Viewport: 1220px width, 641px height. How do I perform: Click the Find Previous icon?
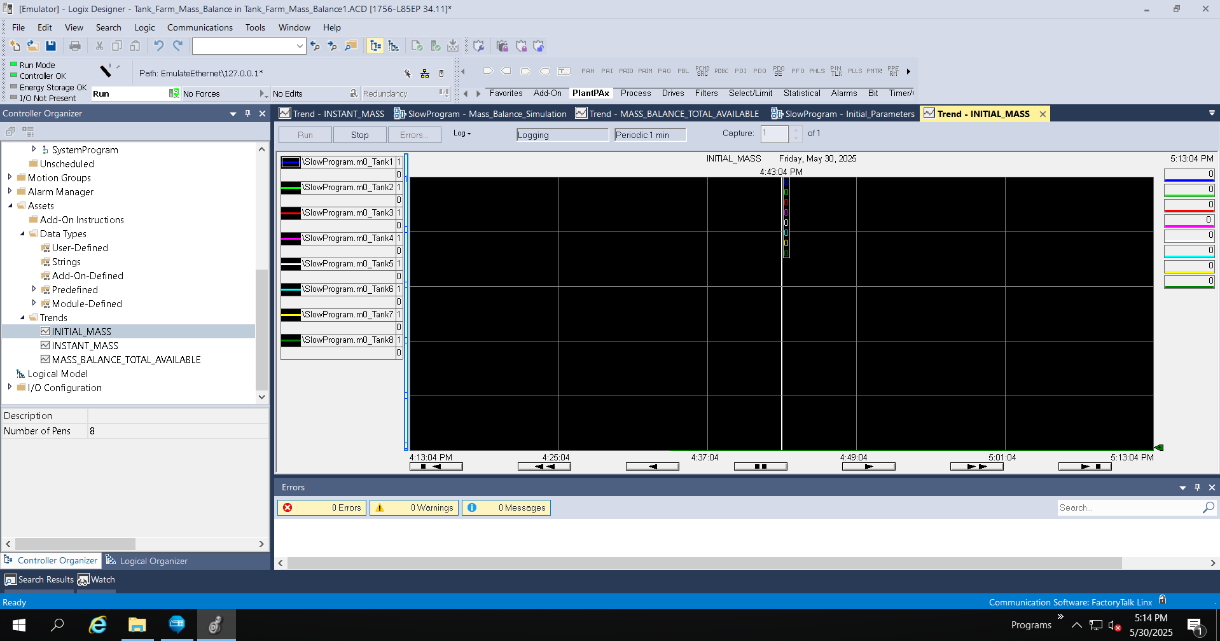(x=315, y=46)
